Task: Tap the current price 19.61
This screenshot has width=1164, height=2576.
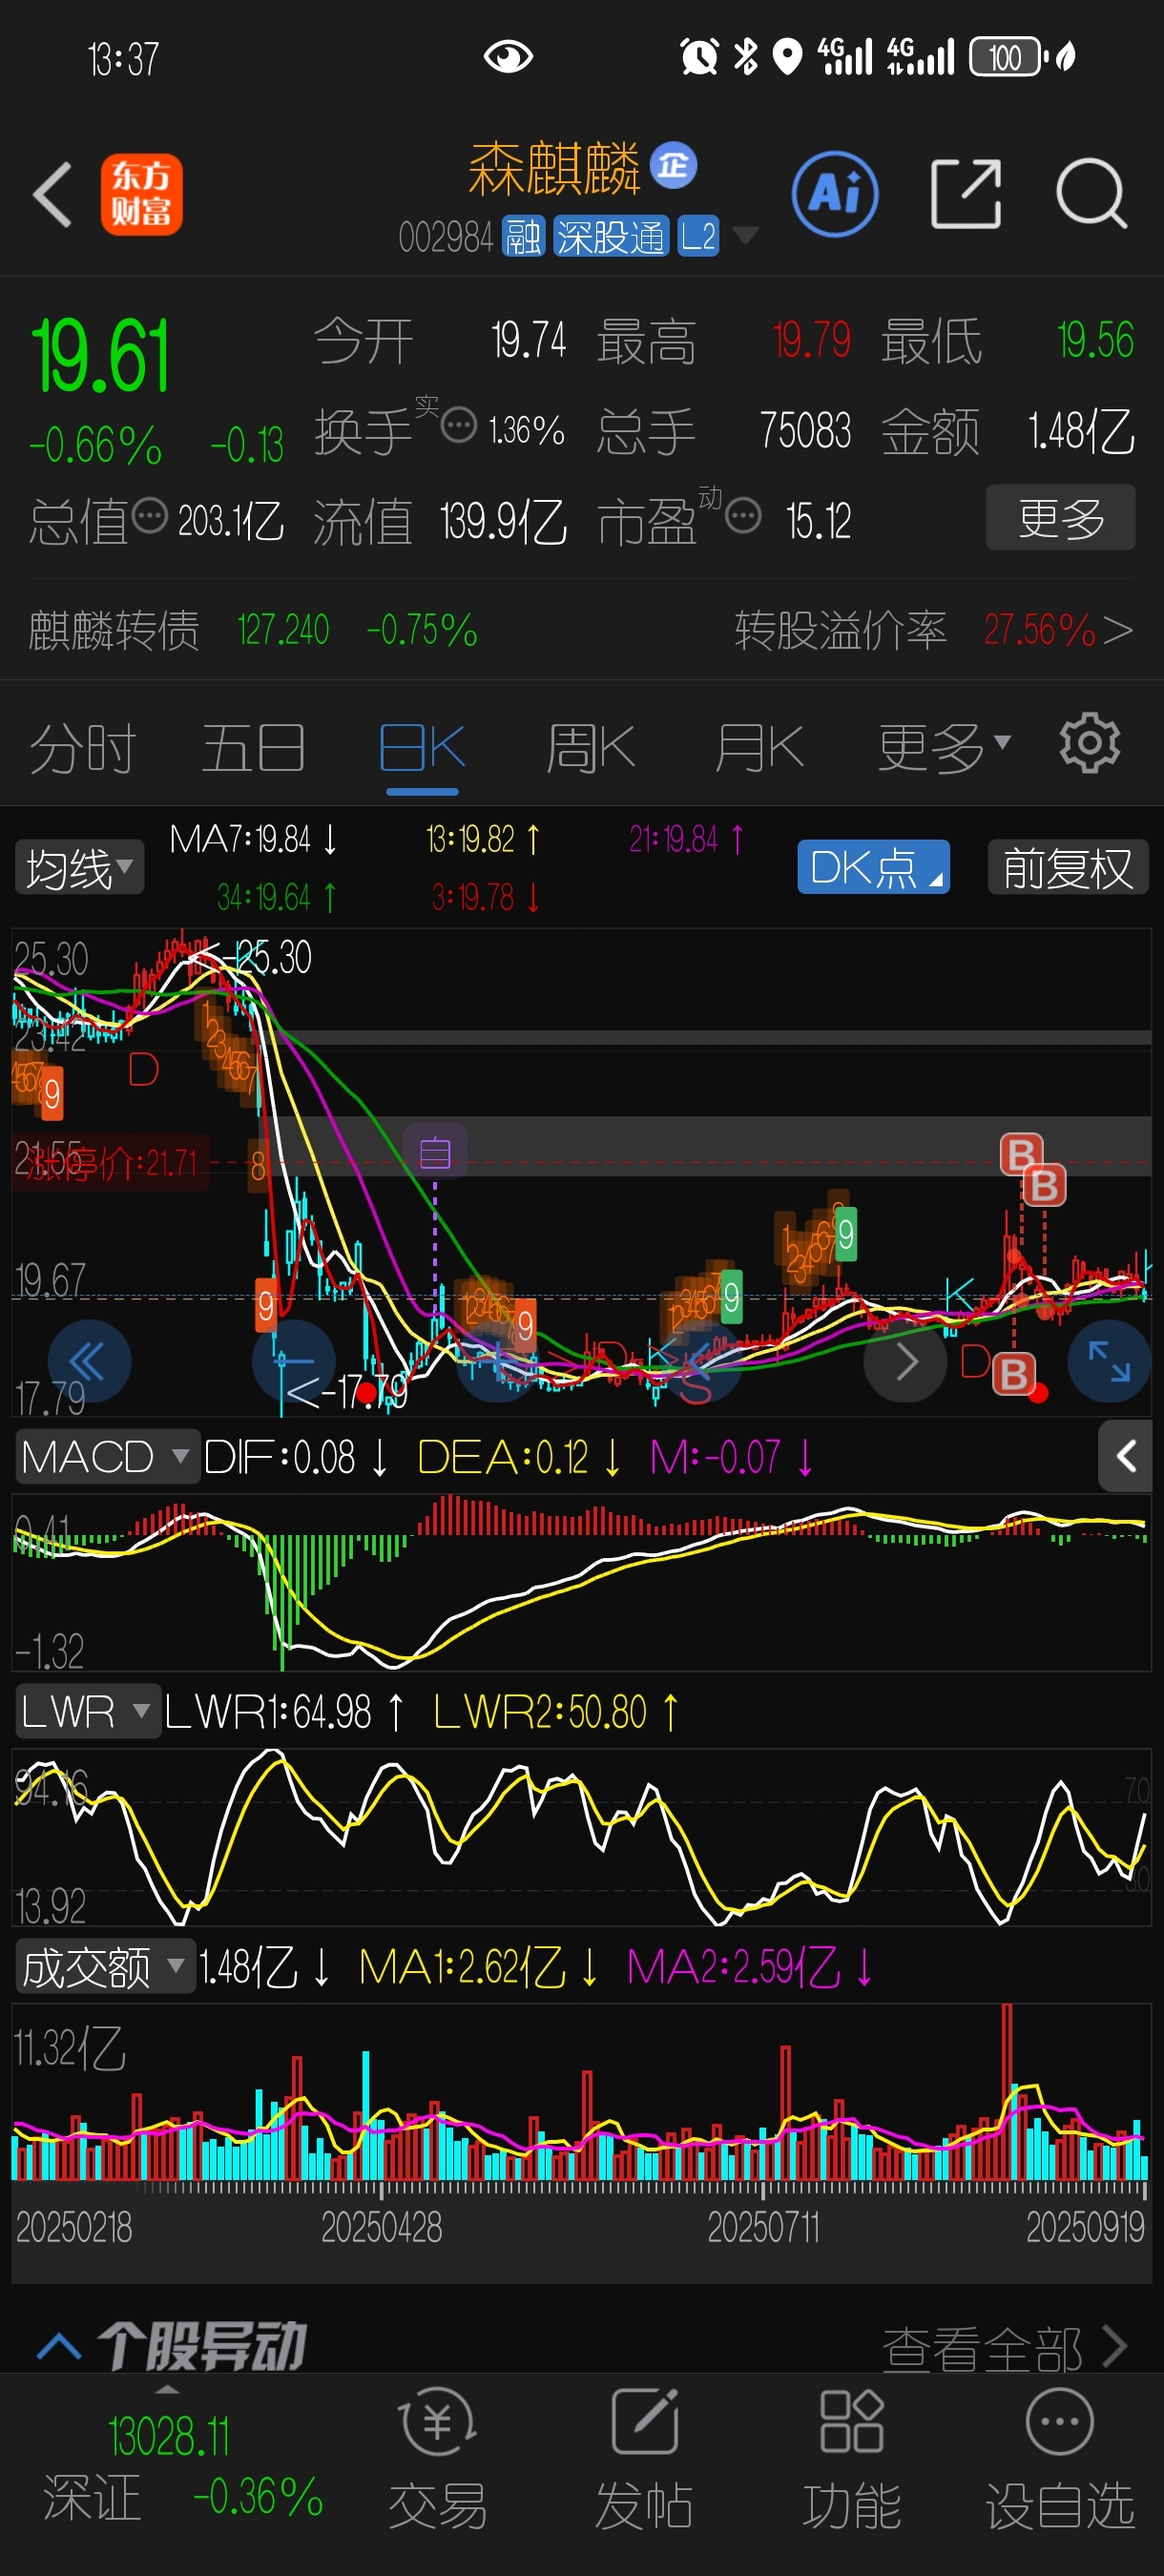Action: click(x=101, y=356)
